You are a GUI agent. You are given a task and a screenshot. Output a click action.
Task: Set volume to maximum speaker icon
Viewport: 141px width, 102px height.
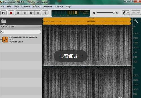[x=117, y=13]
